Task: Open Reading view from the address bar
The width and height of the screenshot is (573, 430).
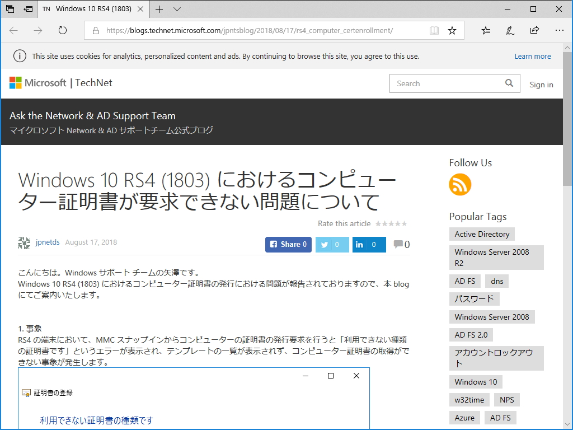Action: [434, 31]
